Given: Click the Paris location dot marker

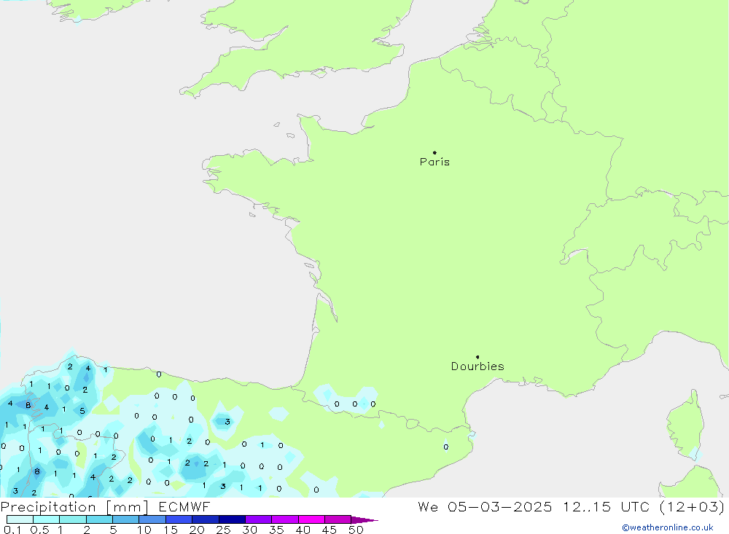Looking at the screenshot, I should 434,152.
